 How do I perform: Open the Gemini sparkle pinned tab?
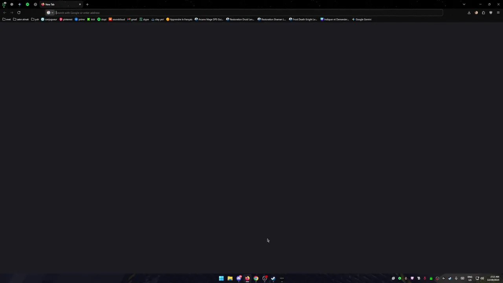click(19, 4)
